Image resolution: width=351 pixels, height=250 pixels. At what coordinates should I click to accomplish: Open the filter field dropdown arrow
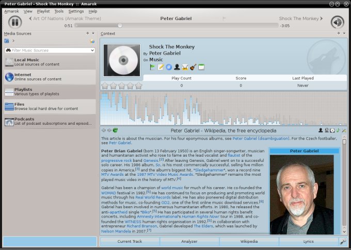tap(92, 51)
